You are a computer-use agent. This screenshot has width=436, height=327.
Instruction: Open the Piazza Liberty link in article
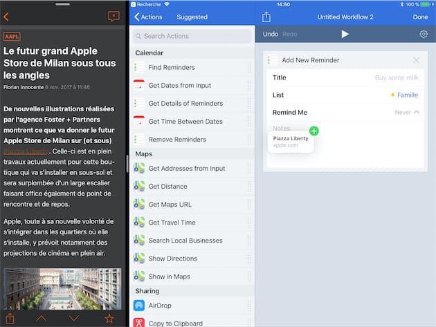[x=26, y=151]
